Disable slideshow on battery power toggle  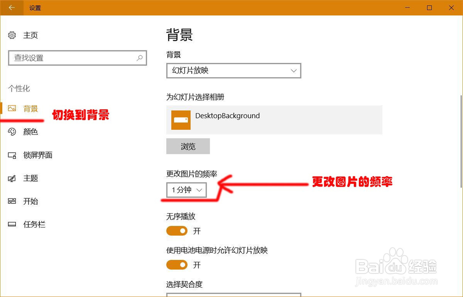point(176,265)
